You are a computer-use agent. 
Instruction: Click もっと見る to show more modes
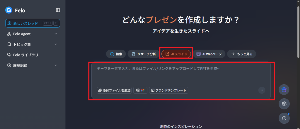point(241,54)
